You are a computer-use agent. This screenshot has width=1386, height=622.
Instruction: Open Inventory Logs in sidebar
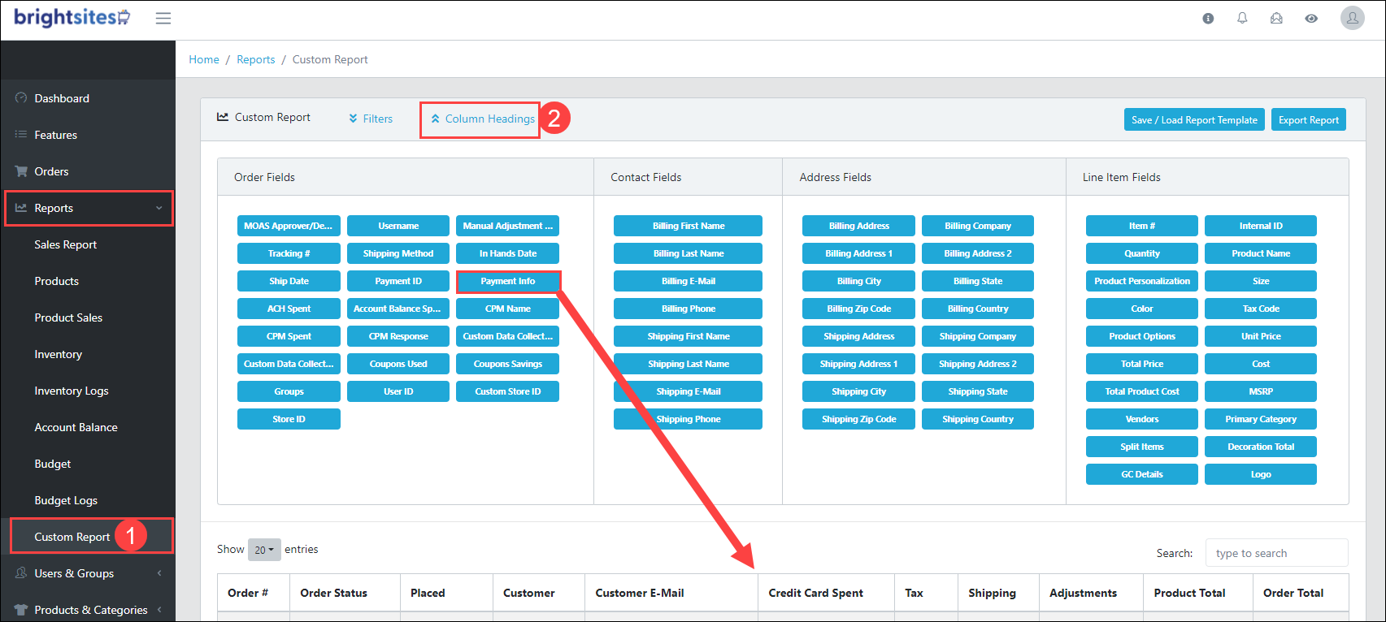72,391
